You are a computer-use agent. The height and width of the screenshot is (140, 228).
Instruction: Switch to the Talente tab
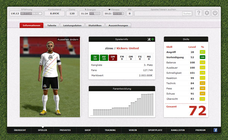tap(52, 25)
